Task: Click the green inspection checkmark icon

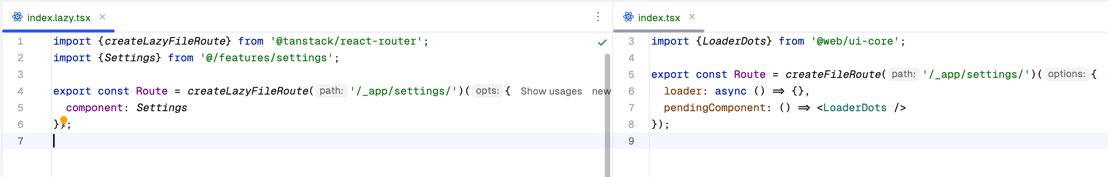Action: tap(602, 42)
